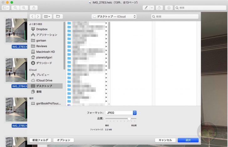
Task: Click the desktop icon beside デスクトップ
Action: click(33, 86)
